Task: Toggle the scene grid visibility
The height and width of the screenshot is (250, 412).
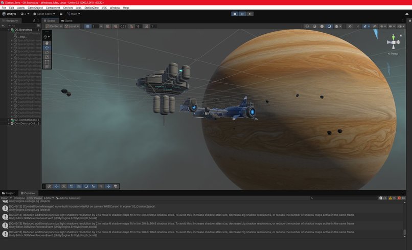Action: (x=88, y=26)
